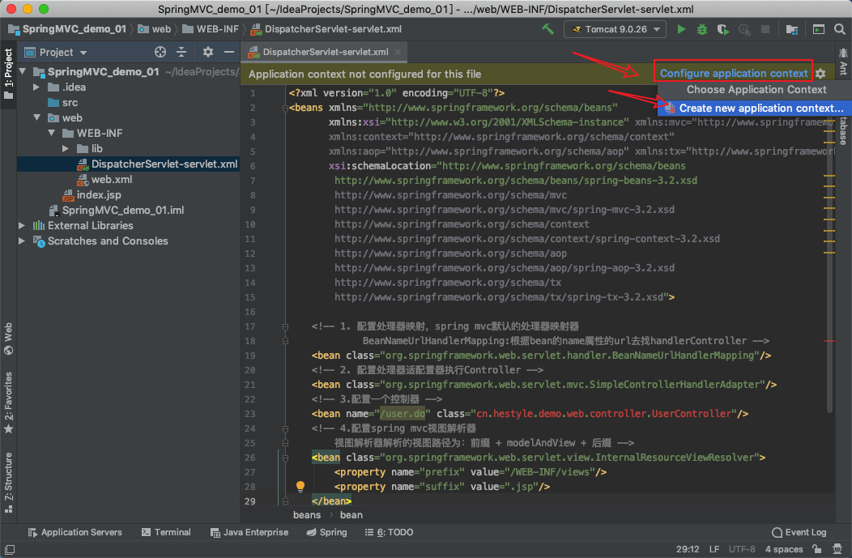Click the run anything window icon
Screen dimensions: 852x558
(x=818, y=29)
